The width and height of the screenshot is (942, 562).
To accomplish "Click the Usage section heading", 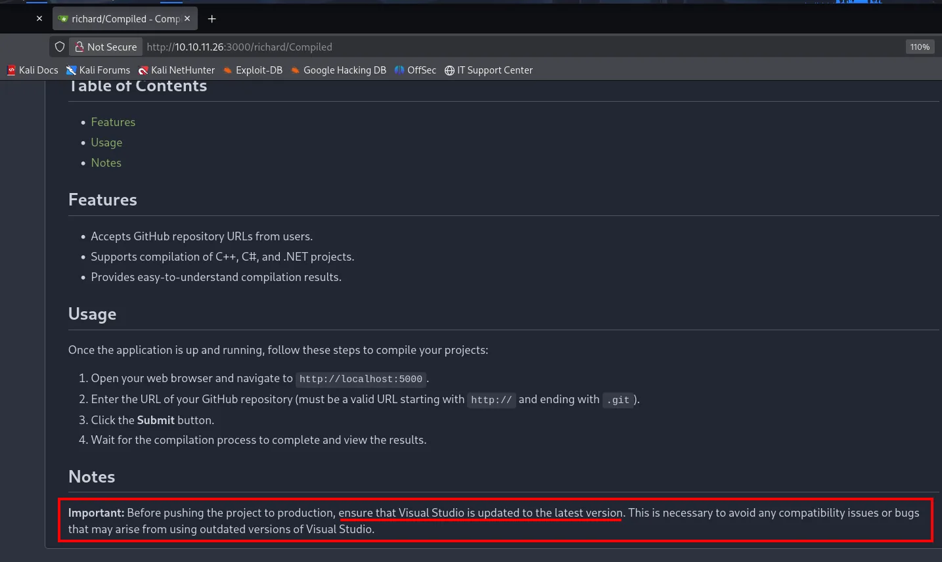I will point(92,314).
